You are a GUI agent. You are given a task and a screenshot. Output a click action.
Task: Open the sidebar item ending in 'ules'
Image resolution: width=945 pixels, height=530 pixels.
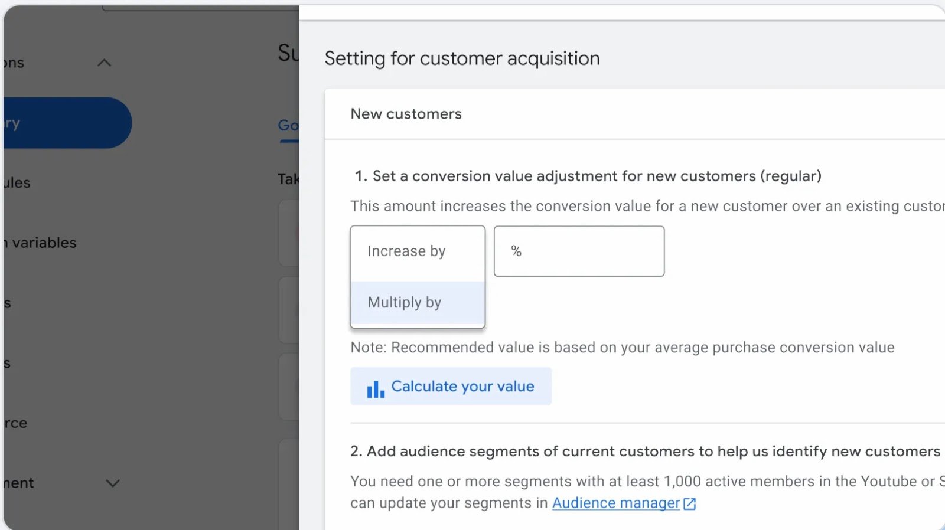[x=17, y=183]
